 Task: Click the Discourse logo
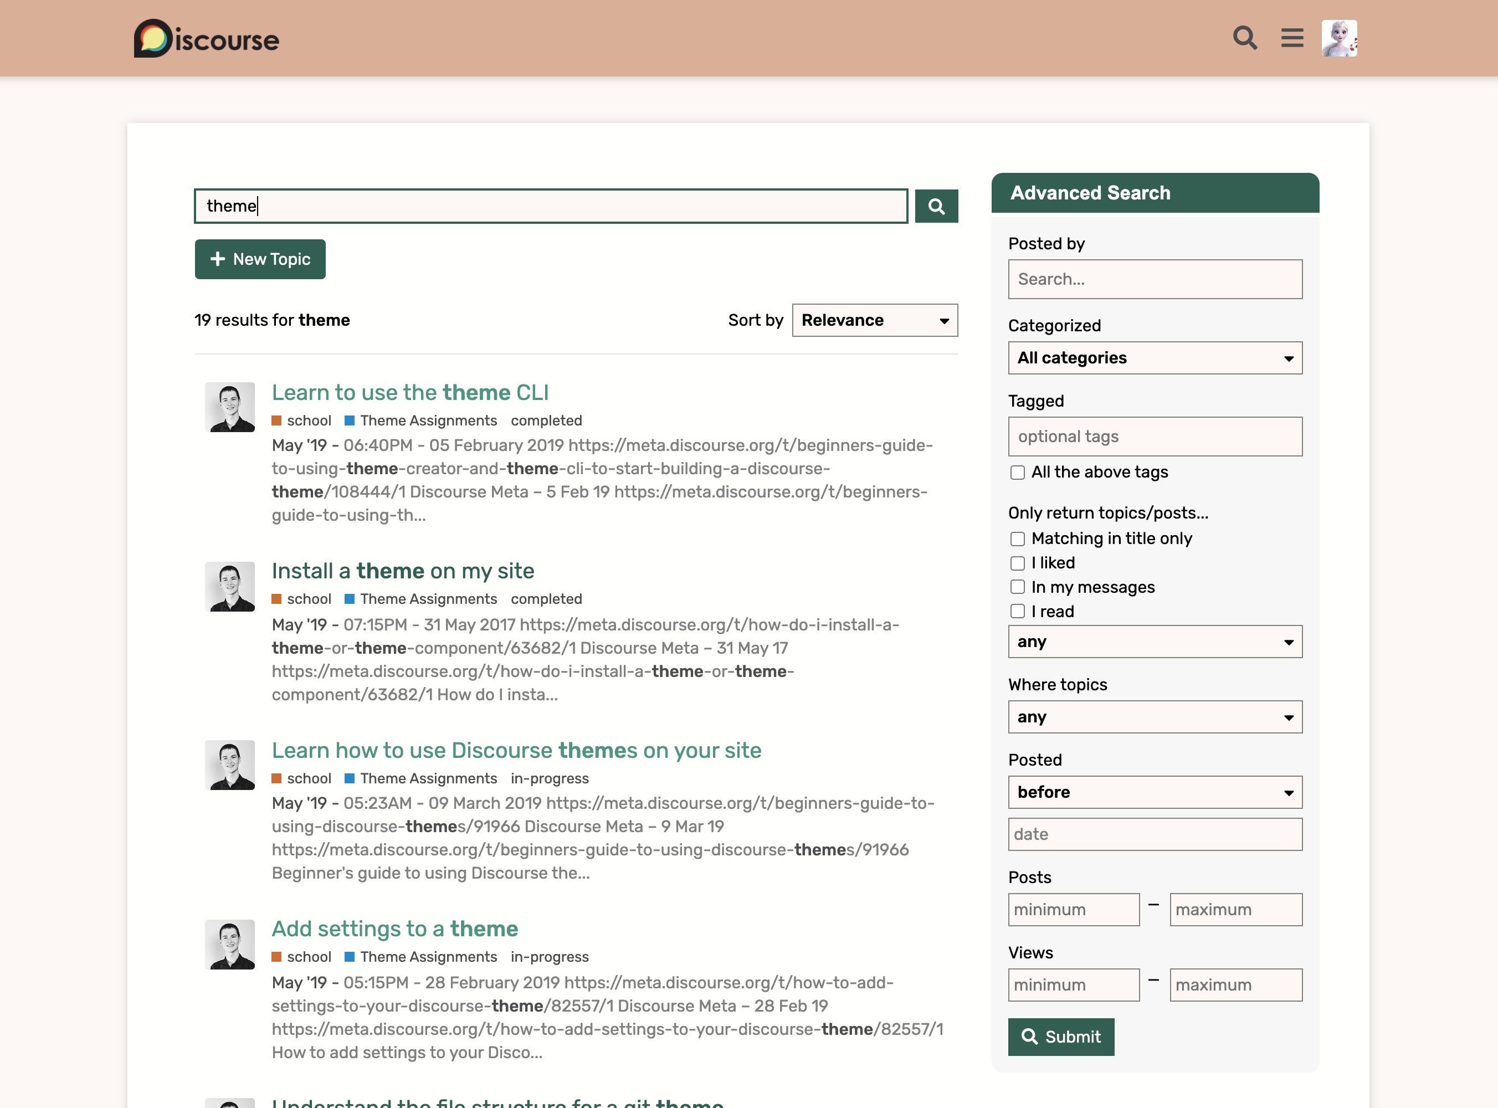click(x=207, y=39)
